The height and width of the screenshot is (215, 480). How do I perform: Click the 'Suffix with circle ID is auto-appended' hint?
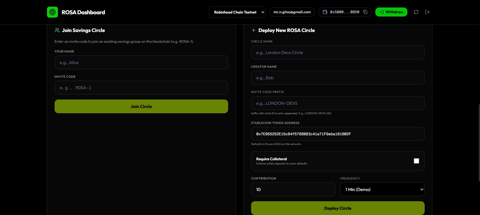291,113
